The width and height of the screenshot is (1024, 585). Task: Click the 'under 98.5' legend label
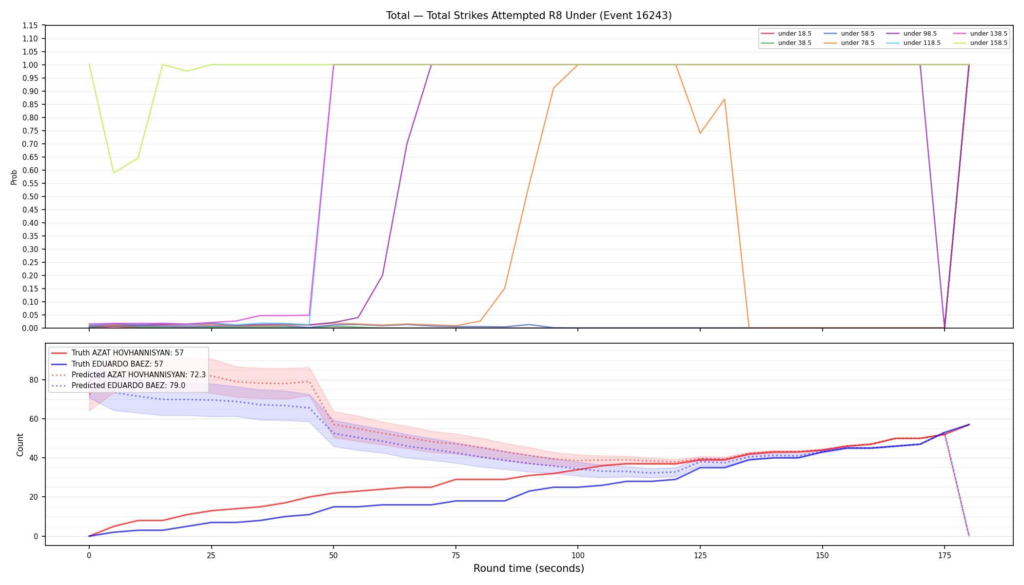click(920, 34)
